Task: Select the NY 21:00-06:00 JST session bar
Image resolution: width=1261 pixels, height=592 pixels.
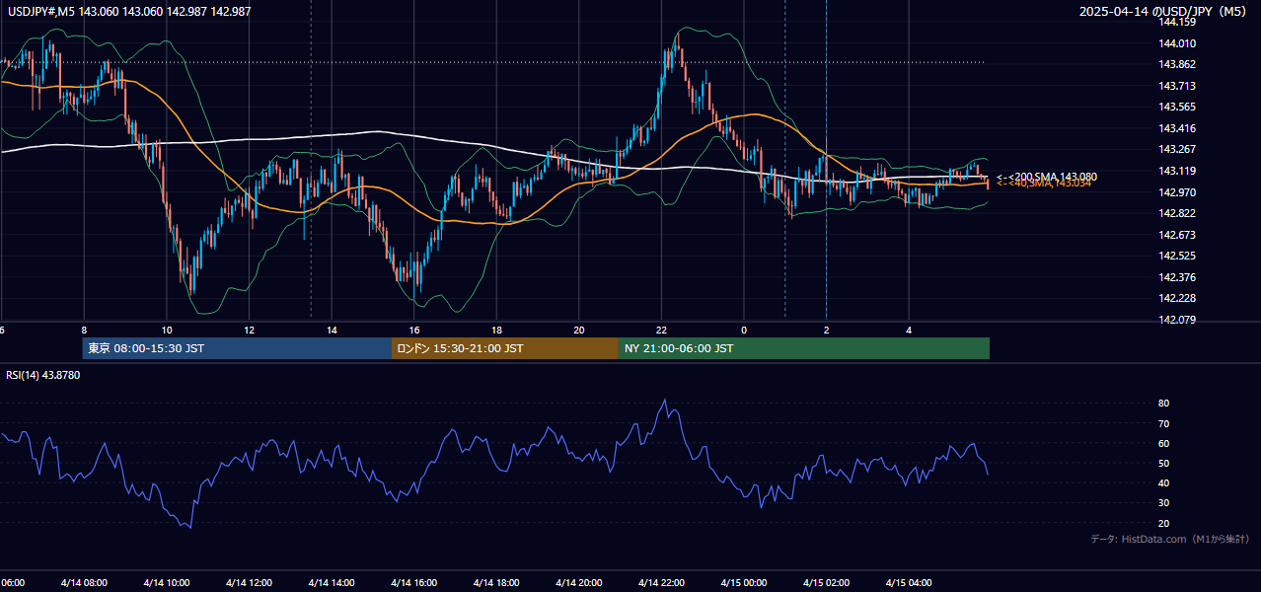Action: click(x=804, y=348)
